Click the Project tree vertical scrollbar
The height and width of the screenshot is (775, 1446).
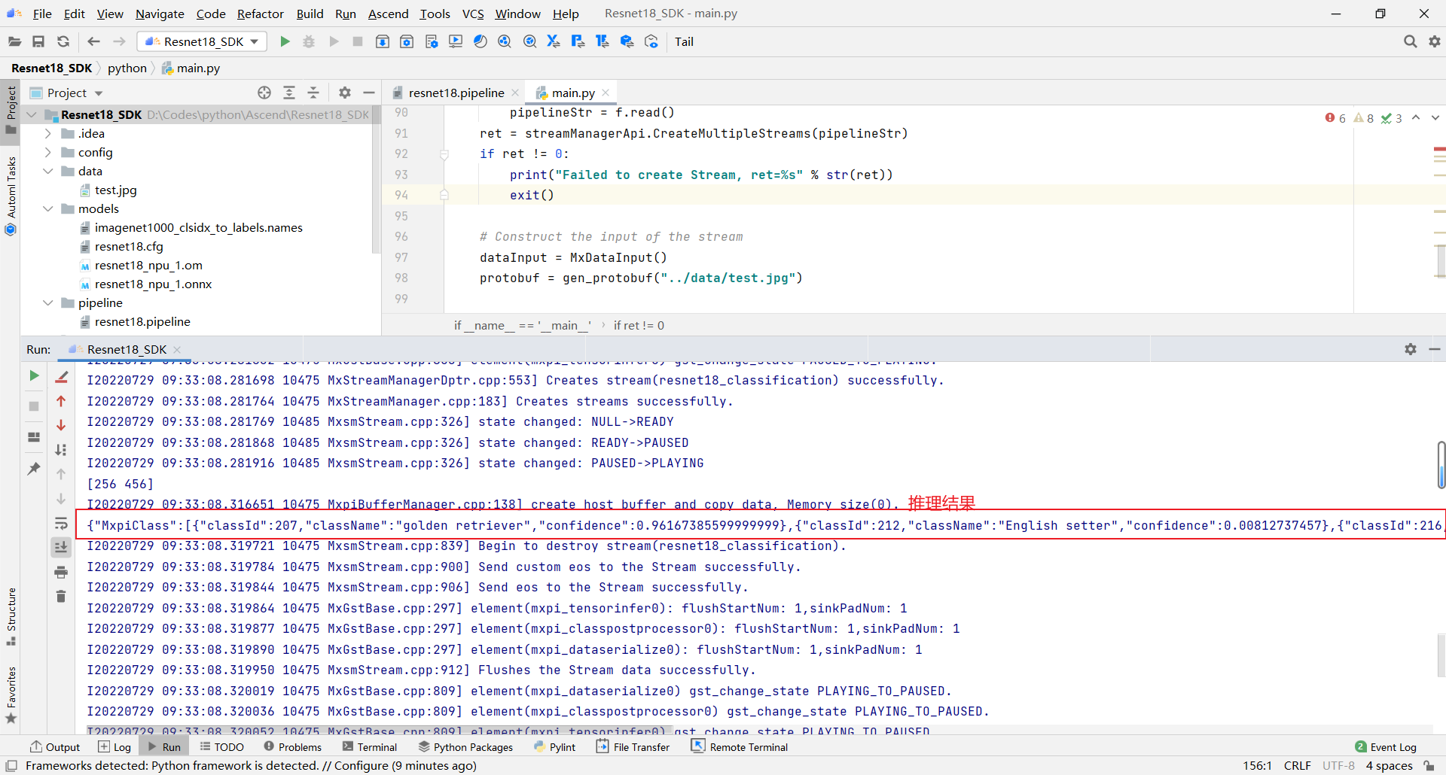[376, 181]
